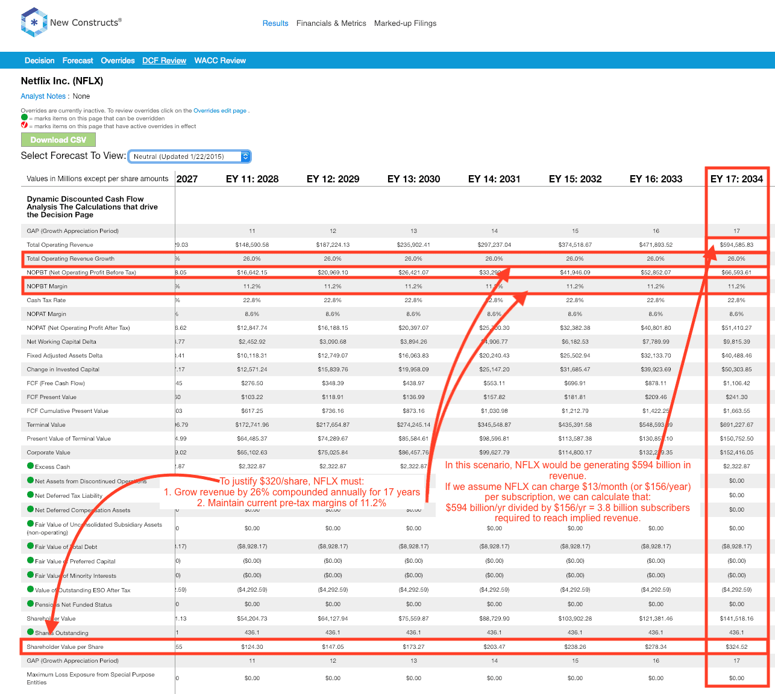
Task: Click the Corporate Value row label
Action: [x=48, y=453]
